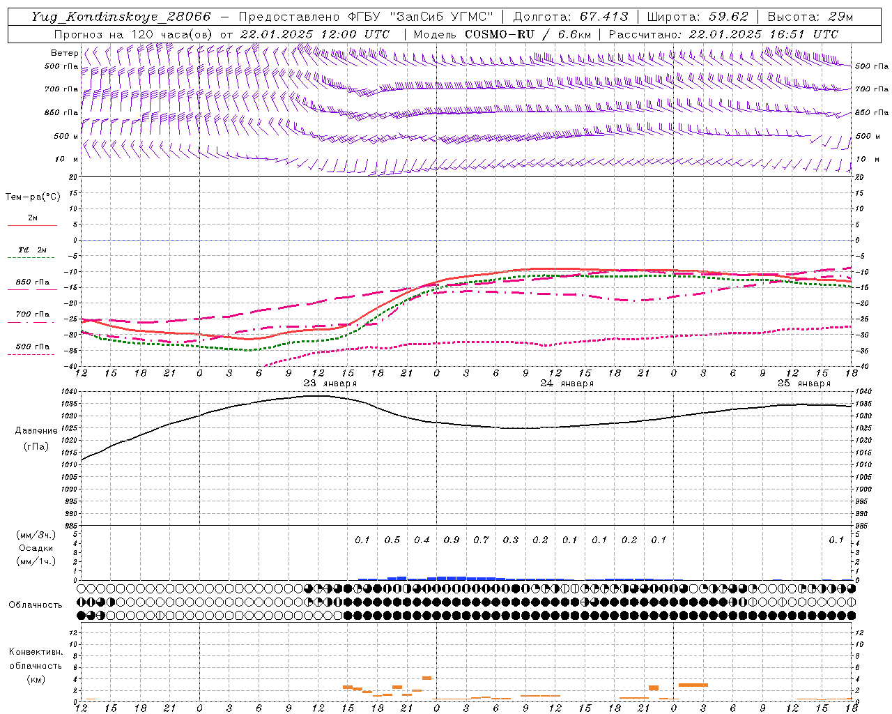This screenshot has width=892, height=714.
Task: Click the Давление pressure panel label
Action: pos(36,431)
